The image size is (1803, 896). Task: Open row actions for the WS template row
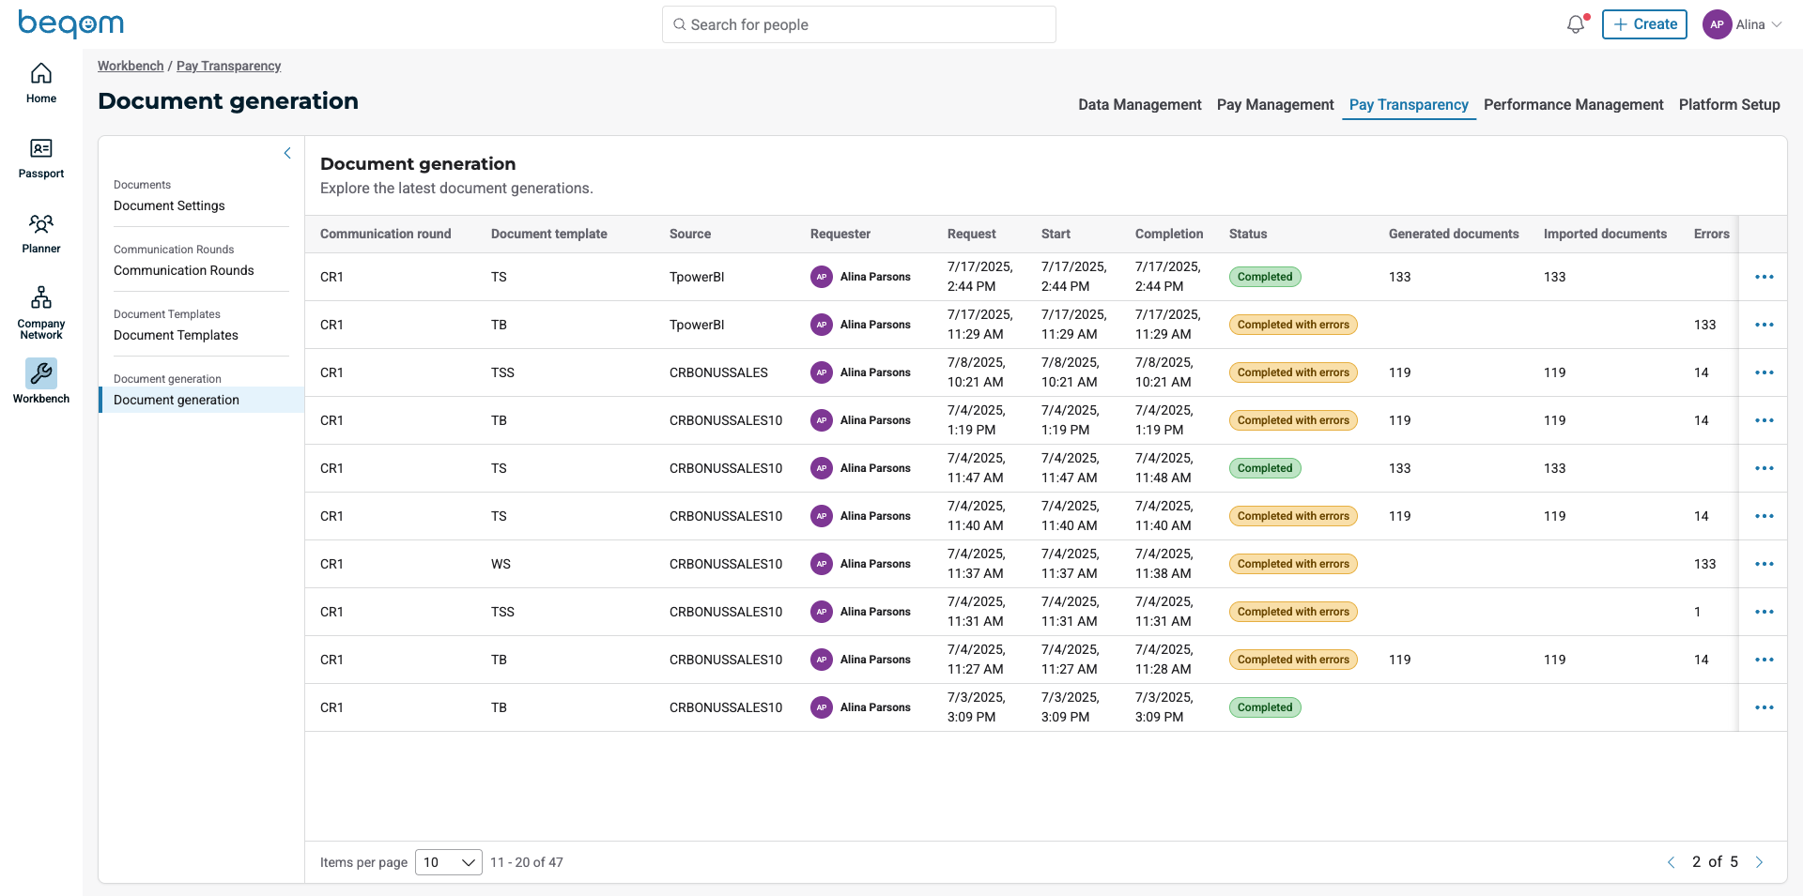pos(1764,564)
